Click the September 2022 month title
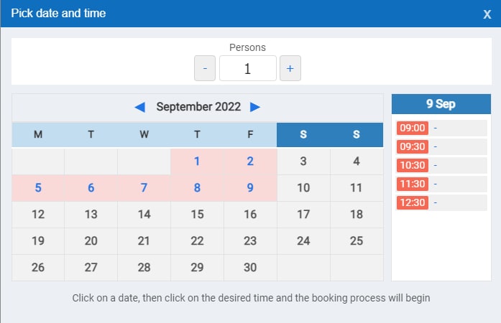Viewport: 501px width, 323px height. click(x=198, y=107)
